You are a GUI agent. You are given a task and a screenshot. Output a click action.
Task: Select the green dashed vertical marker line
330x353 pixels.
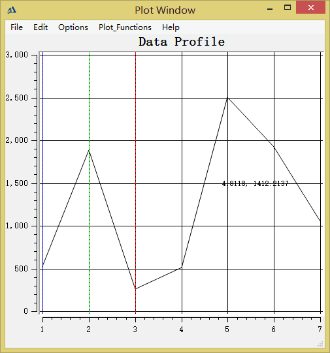pyautogui.click(x=90, y=182)
